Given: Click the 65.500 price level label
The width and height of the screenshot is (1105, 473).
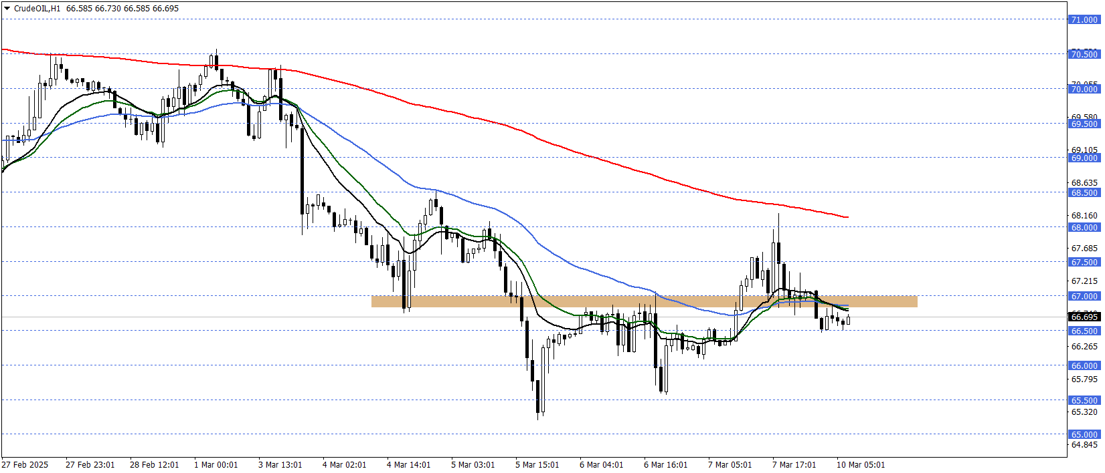Looking at the screenshot, I should pos(1084,400).
